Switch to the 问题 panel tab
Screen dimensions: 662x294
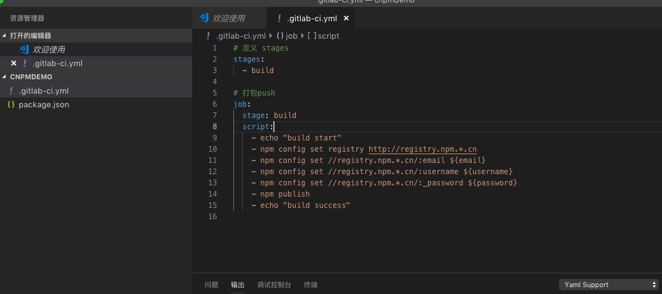coord(212,285)
